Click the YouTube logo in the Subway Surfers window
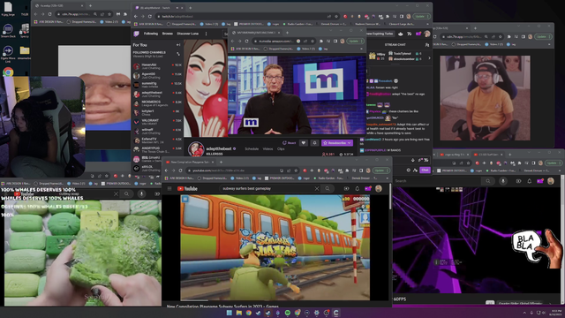 click(x=187, y=188)
